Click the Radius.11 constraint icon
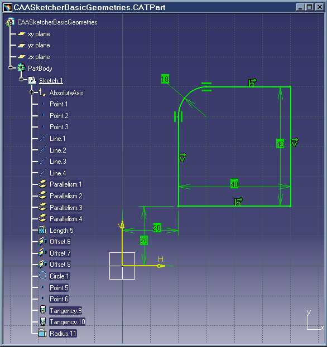The width and height of the screenshot is (327, 347). click(x=42, y=333)
